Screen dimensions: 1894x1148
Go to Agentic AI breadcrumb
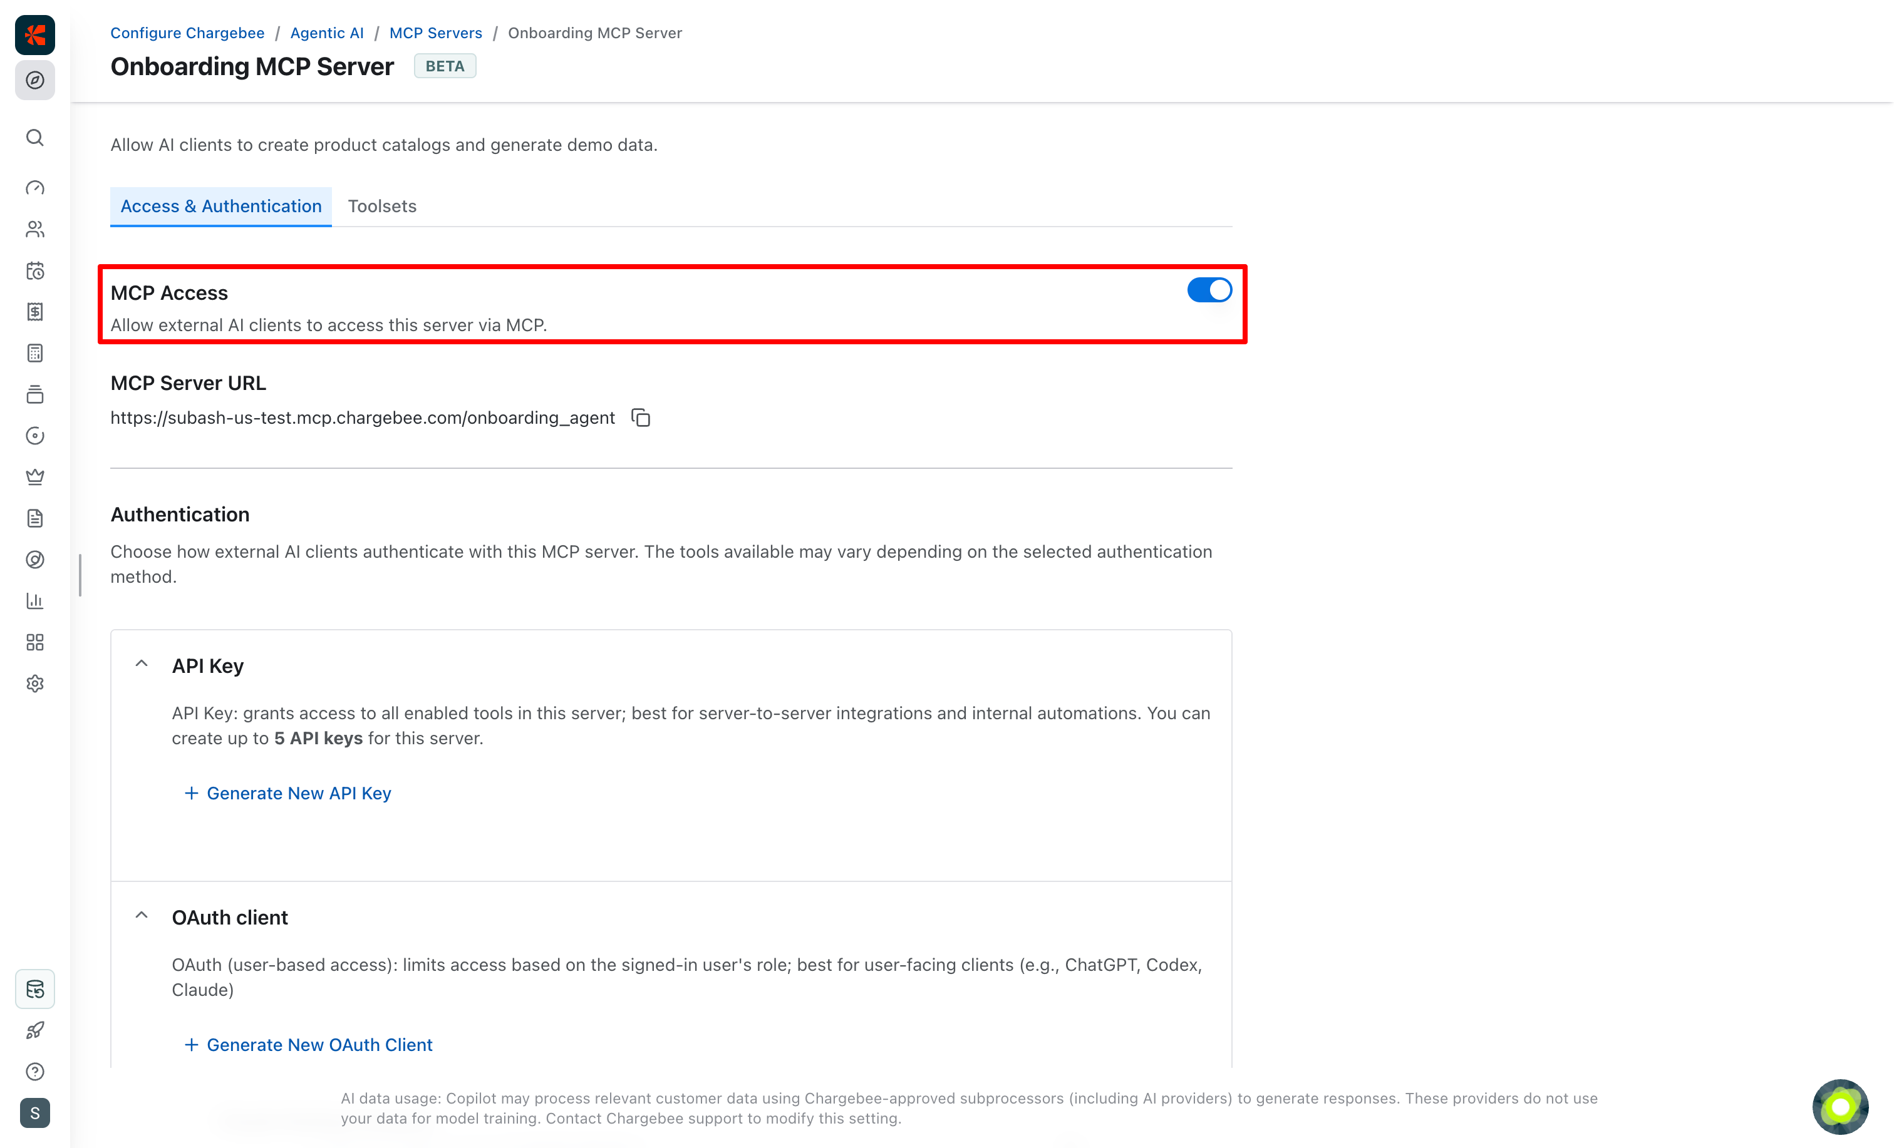pyautogui.click(x=327, y=33)
